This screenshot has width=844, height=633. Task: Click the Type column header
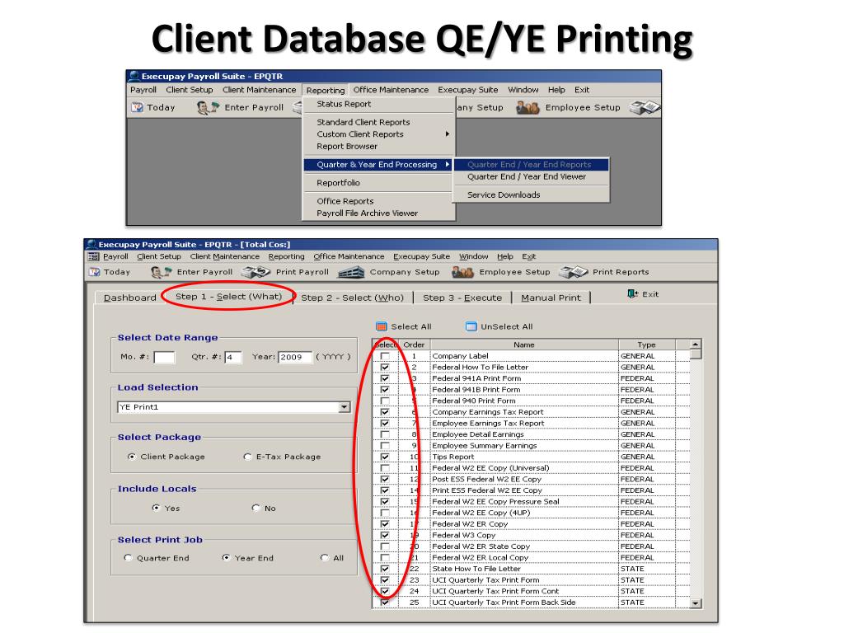646,345
